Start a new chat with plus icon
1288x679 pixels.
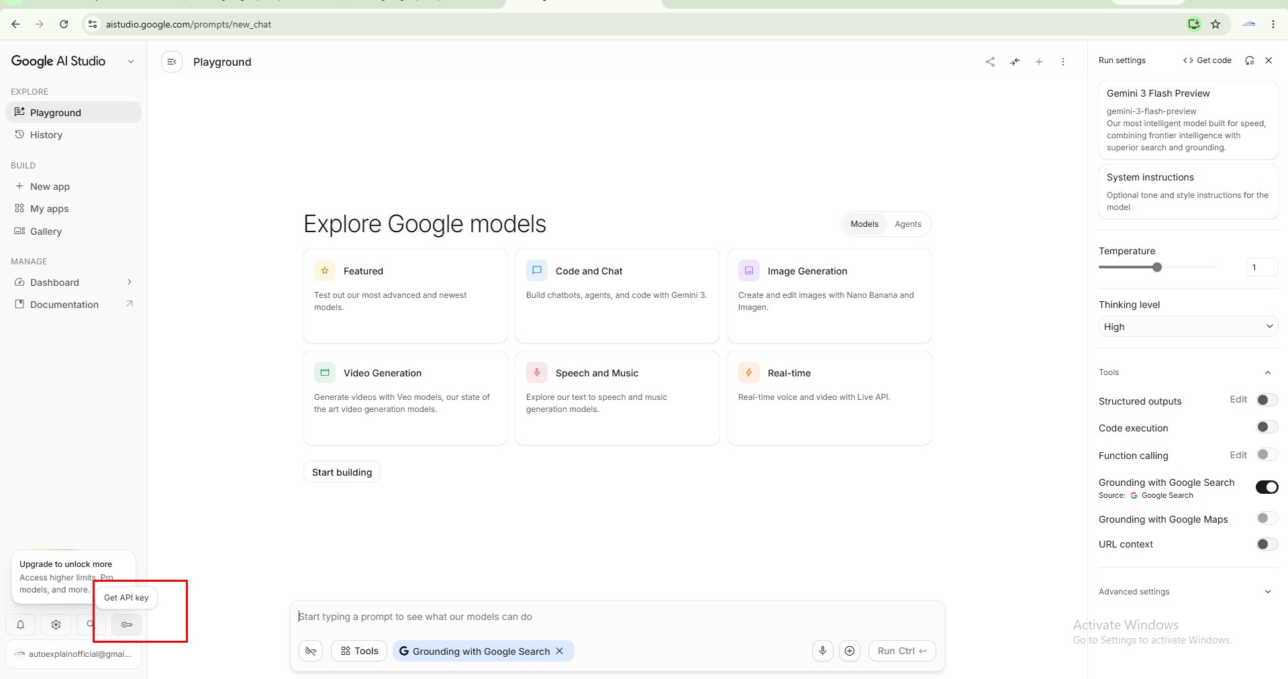(x=1039, y=62)
